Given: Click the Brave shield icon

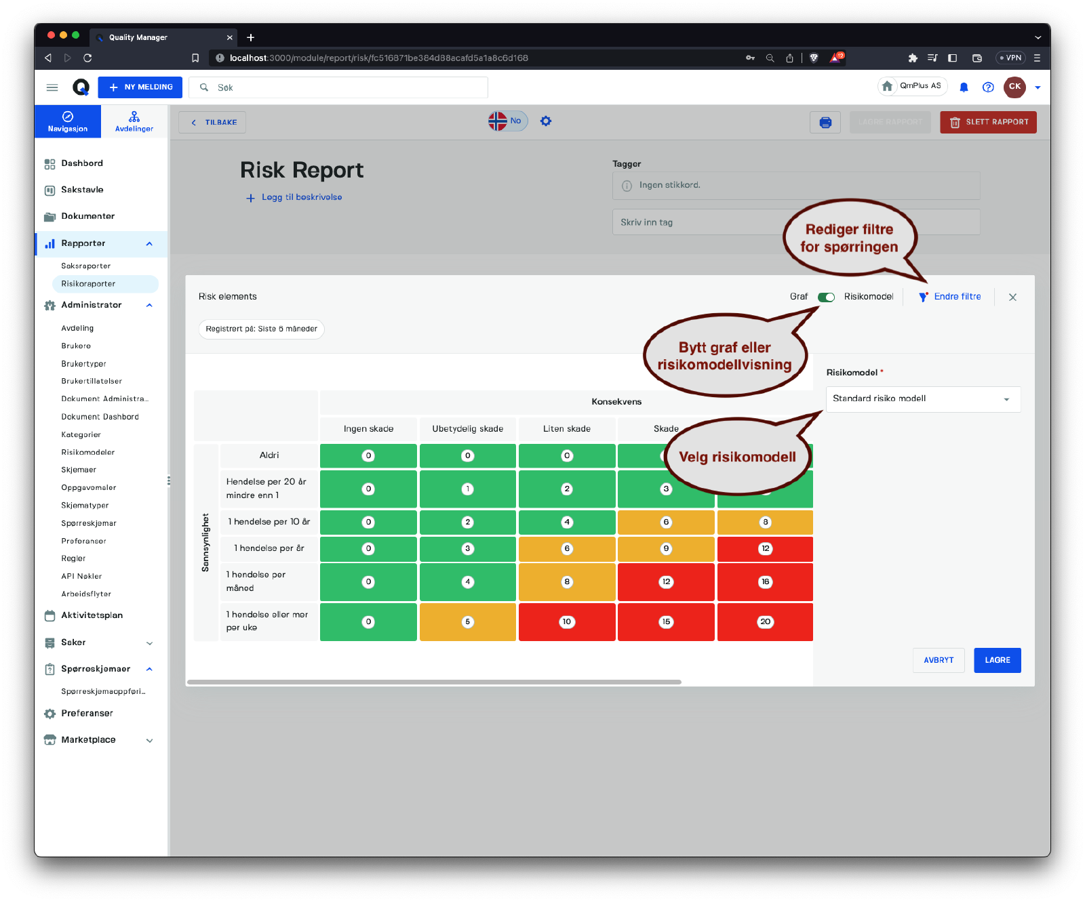Looking at the screenshot, I should [814, 58].
